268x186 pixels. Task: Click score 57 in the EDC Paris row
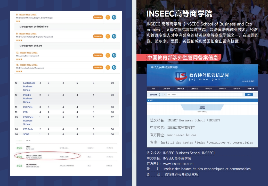pyautogui.click(x=112, y=117)
